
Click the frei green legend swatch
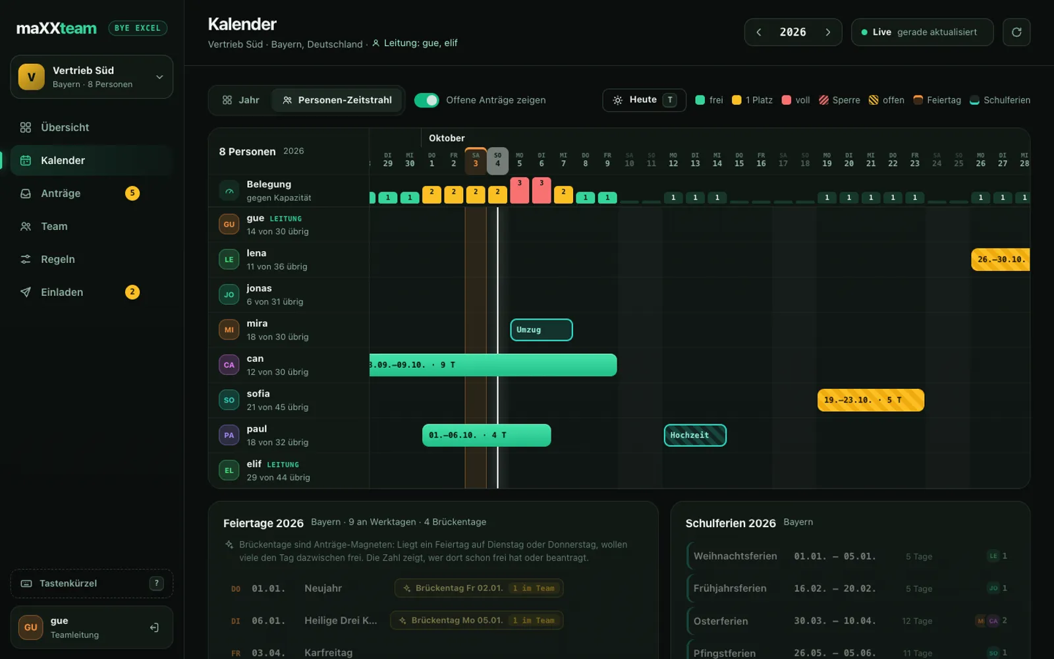(700, 100)
